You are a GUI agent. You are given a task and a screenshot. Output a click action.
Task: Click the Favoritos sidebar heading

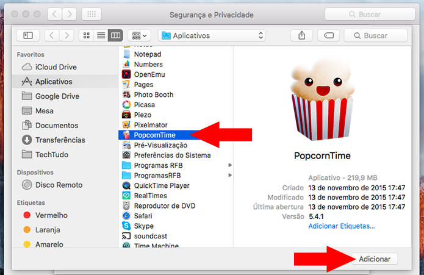pos(31,54)
